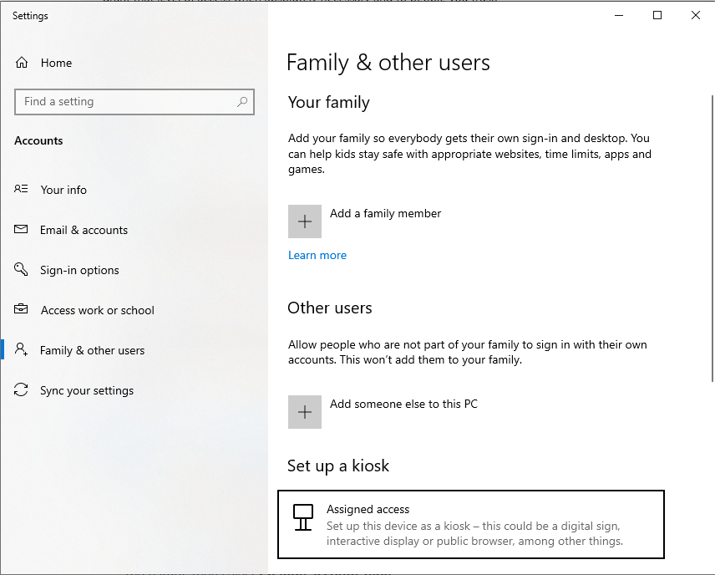Click Add a family member label

click(385, 213)
